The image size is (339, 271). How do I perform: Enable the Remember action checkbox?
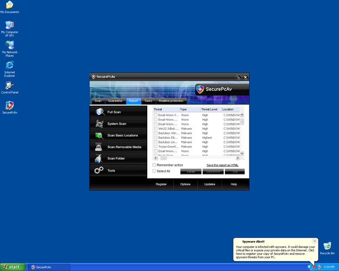tap(155, 165)
